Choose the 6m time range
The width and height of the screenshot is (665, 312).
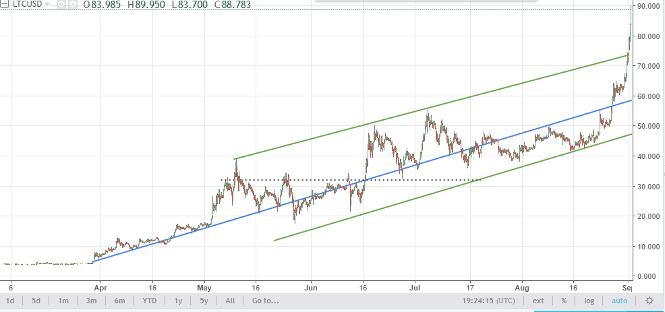pyautogui.click(x=119, y=300)
